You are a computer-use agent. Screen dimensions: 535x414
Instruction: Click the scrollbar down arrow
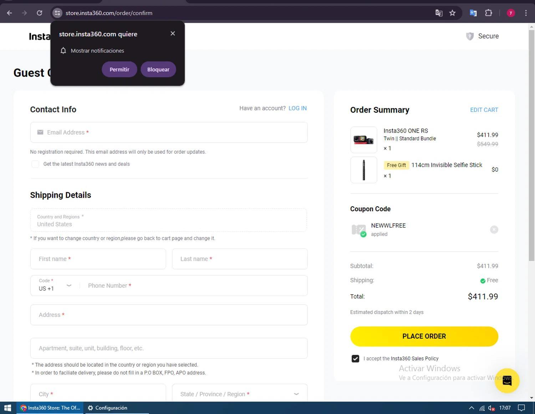click(531, 398)
